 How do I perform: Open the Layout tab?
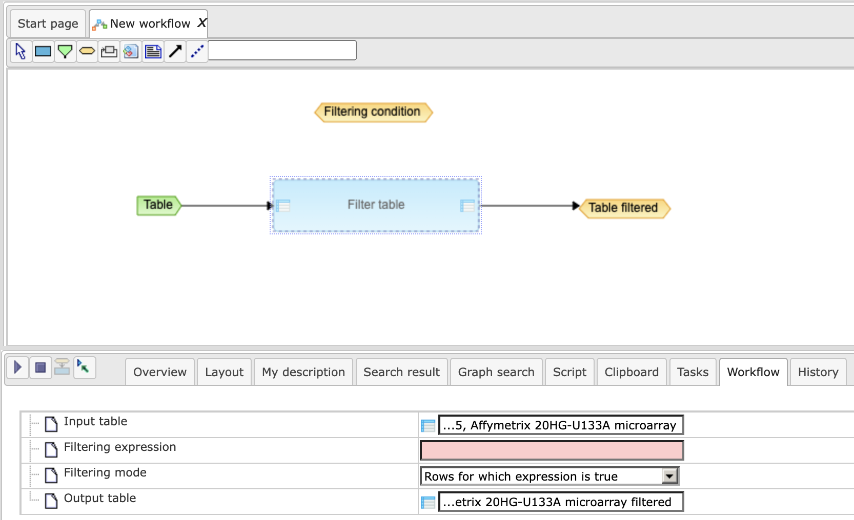coord(225,372)
